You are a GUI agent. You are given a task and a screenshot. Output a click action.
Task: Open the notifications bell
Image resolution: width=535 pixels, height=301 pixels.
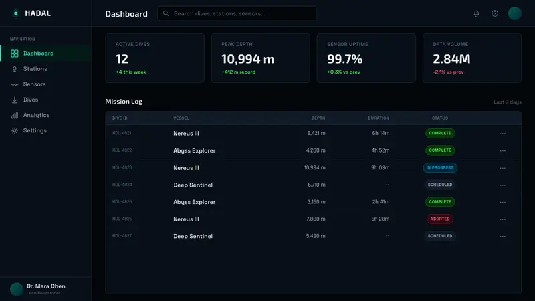pos(476,13)
